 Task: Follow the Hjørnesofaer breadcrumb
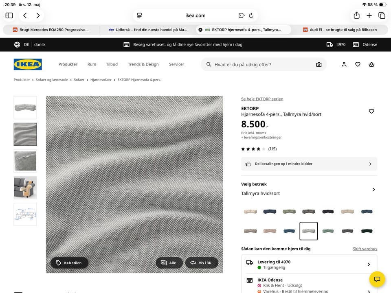(x=101, y=80)
